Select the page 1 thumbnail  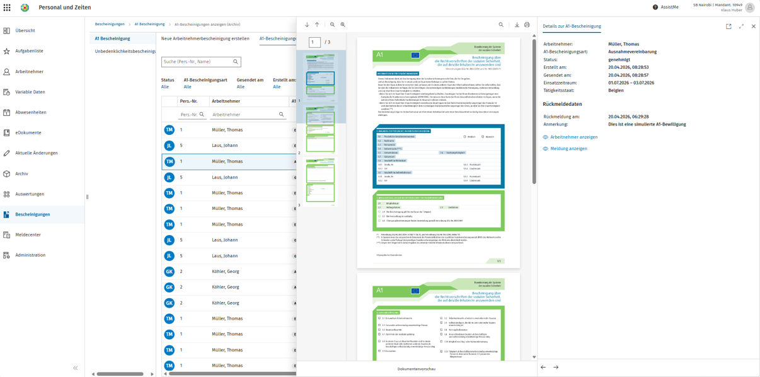320,77
